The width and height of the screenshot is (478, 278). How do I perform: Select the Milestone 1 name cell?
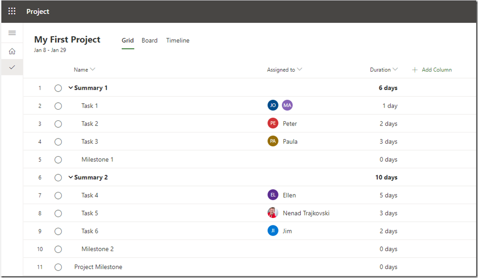pos(97,159)
